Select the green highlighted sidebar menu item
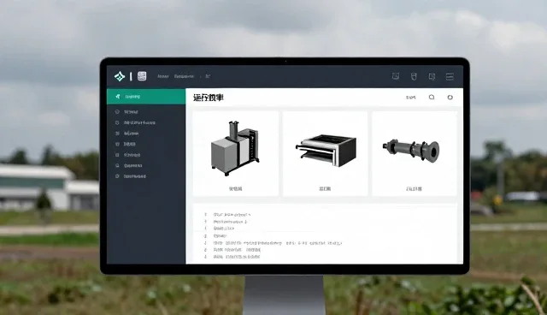This screenshot has width=547, height=315. (x=146, y=97)
